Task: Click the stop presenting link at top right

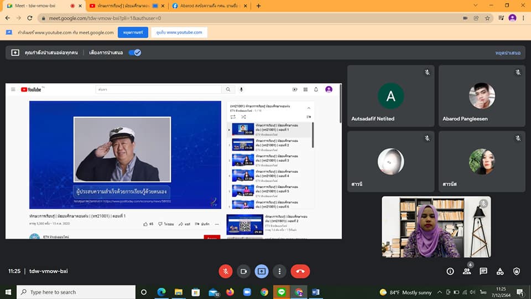Action: pos(508,53)
